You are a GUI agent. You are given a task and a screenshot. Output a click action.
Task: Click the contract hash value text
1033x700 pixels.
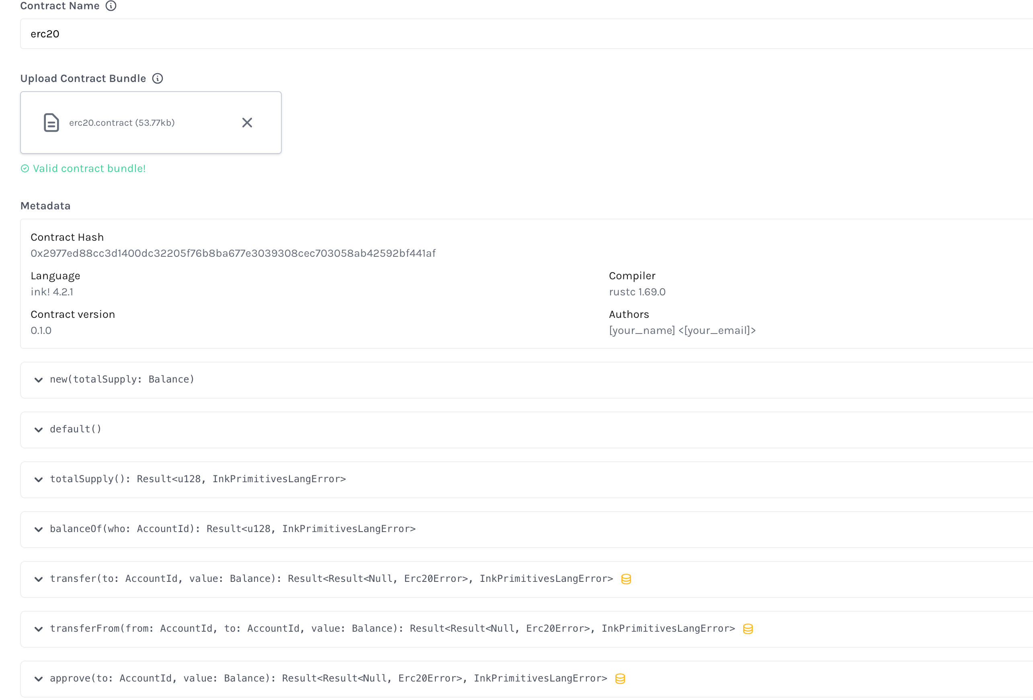pyautogui.click(x=233, y=253)
